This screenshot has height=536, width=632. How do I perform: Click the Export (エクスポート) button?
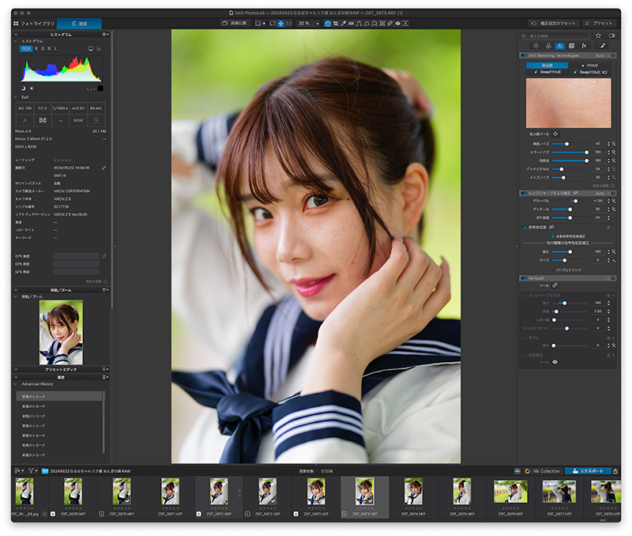click(588, 471)
